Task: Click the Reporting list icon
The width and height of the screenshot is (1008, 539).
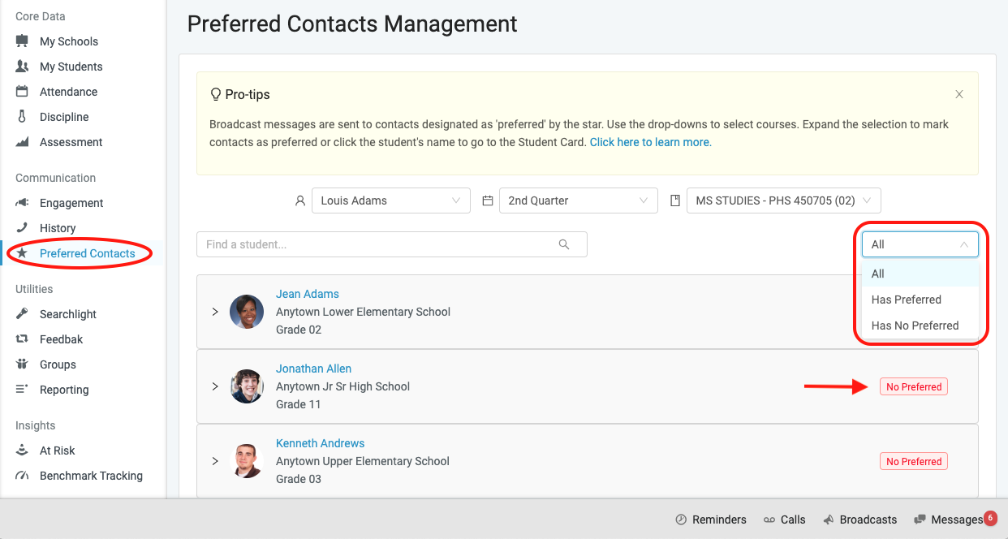Action: click(x=22, y=390)
